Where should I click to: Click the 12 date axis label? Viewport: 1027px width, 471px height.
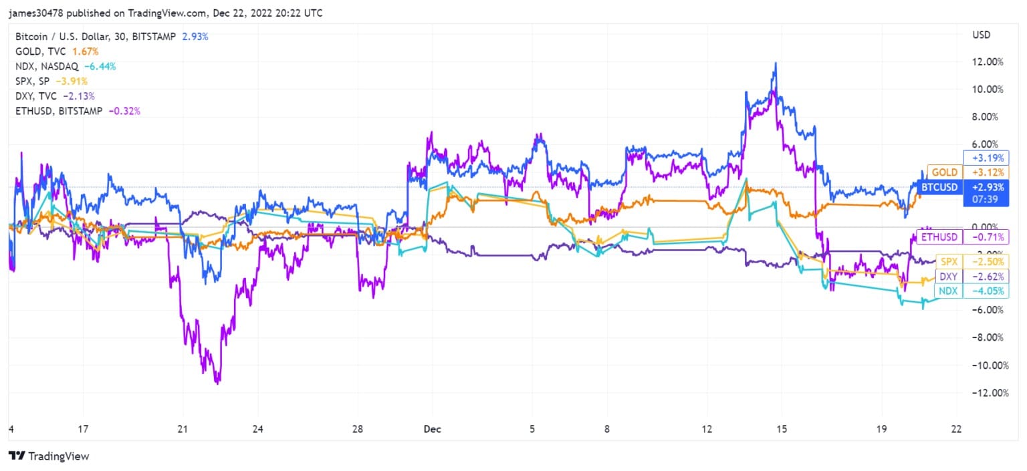point(707,429)
